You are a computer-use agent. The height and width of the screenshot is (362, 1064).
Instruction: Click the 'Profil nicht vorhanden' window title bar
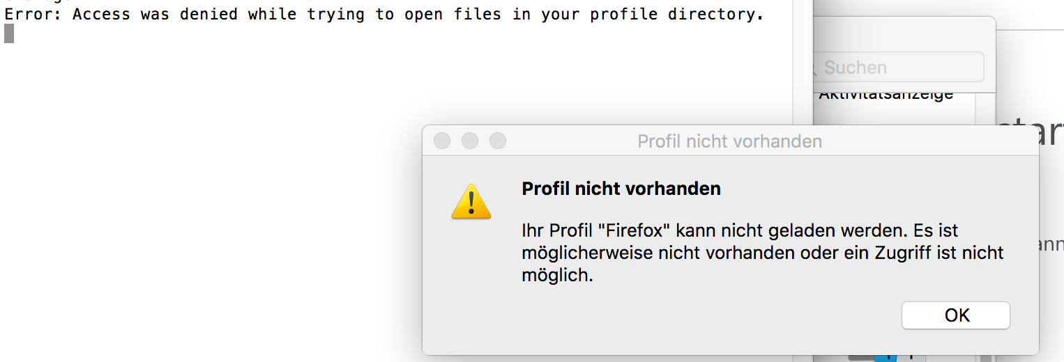[x=729, y=141]
